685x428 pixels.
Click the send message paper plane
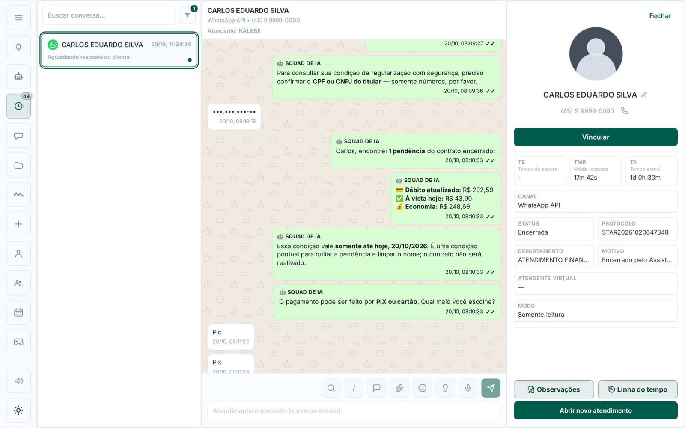(x=491, y=388)
